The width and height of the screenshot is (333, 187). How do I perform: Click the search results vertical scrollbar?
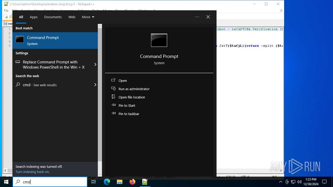[100, 95]
